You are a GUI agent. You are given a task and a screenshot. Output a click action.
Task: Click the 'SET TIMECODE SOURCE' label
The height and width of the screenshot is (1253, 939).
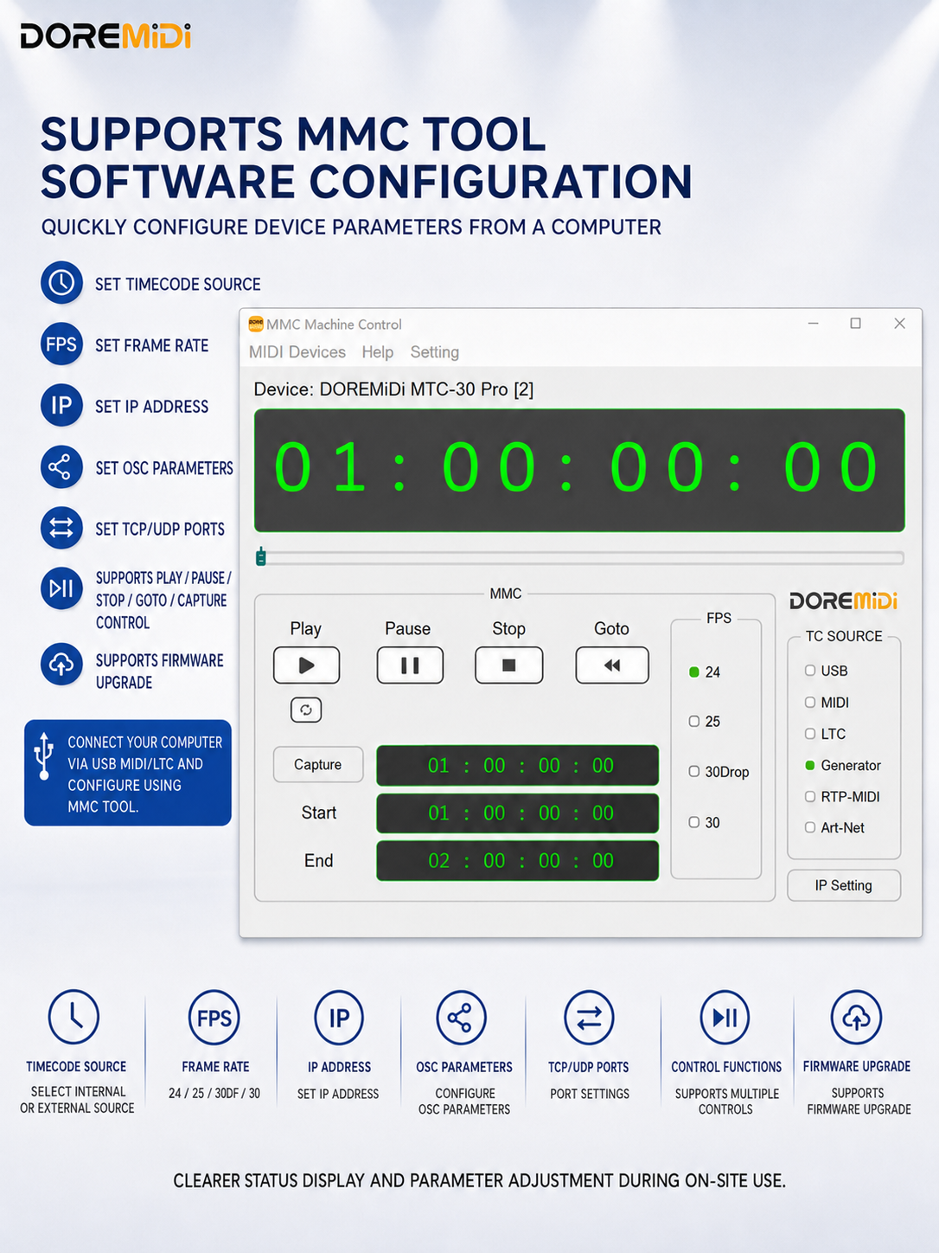pyautogui.click(x=178, y=285)
